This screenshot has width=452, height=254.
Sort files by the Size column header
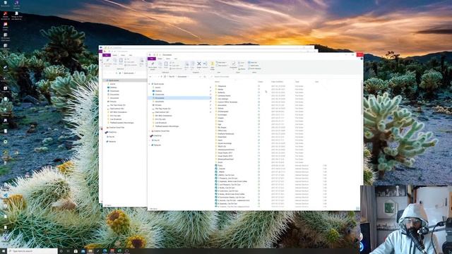click(x=317, y=82)
